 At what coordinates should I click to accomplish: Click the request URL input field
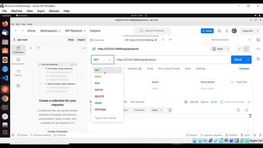pyautogui.click(x=172, y=60)
